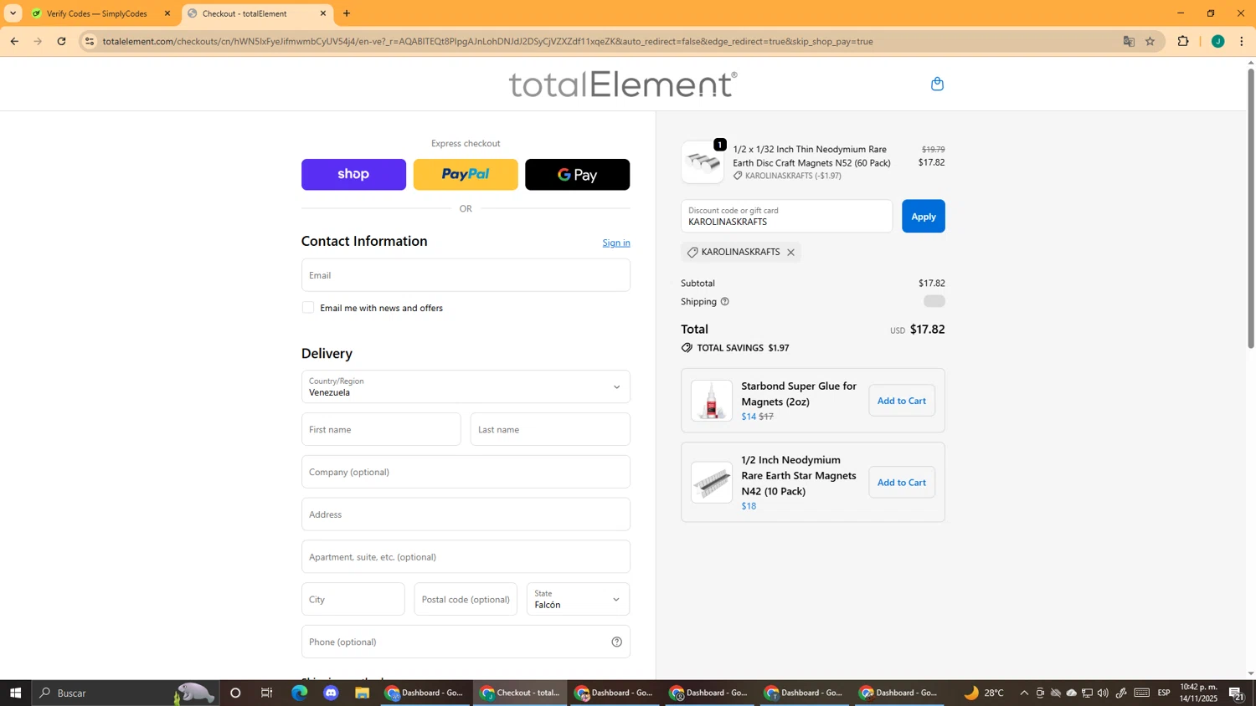Pay with Shop Pay express button
Image resolution: width=1256 pixels, height=706 pixels.
[x=353, y=175]
